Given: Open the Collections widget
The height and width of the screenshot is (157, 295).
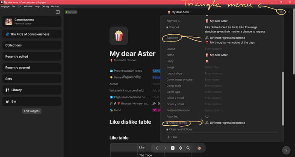Looking at the screenshot, I should (x=32, y=45).
